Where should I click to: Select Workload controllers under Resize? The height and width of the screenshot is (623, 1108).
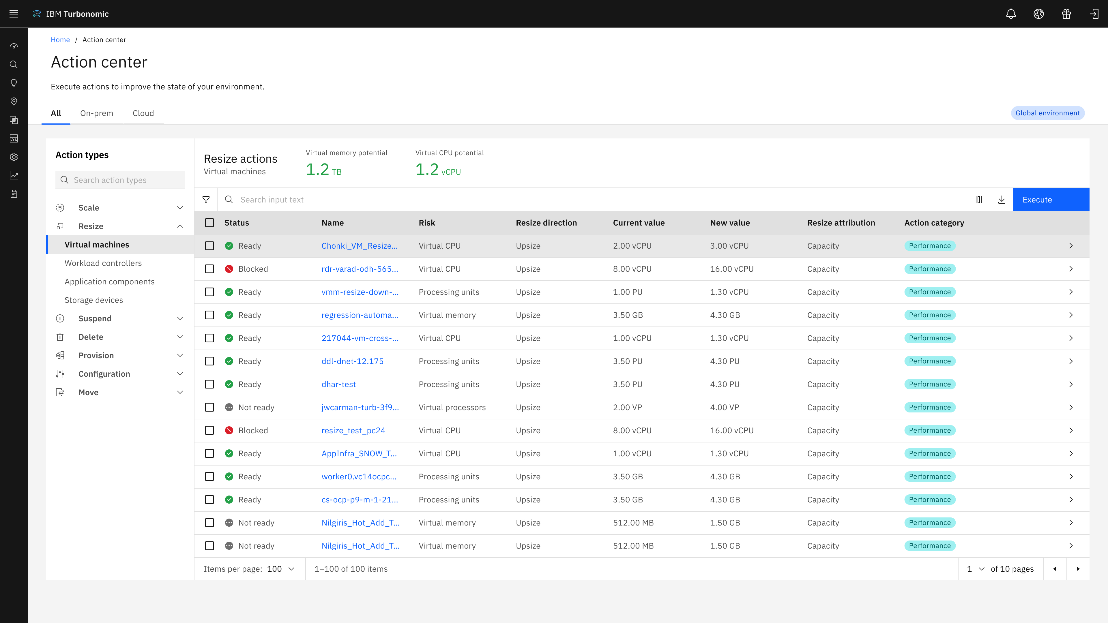point(103,263)
